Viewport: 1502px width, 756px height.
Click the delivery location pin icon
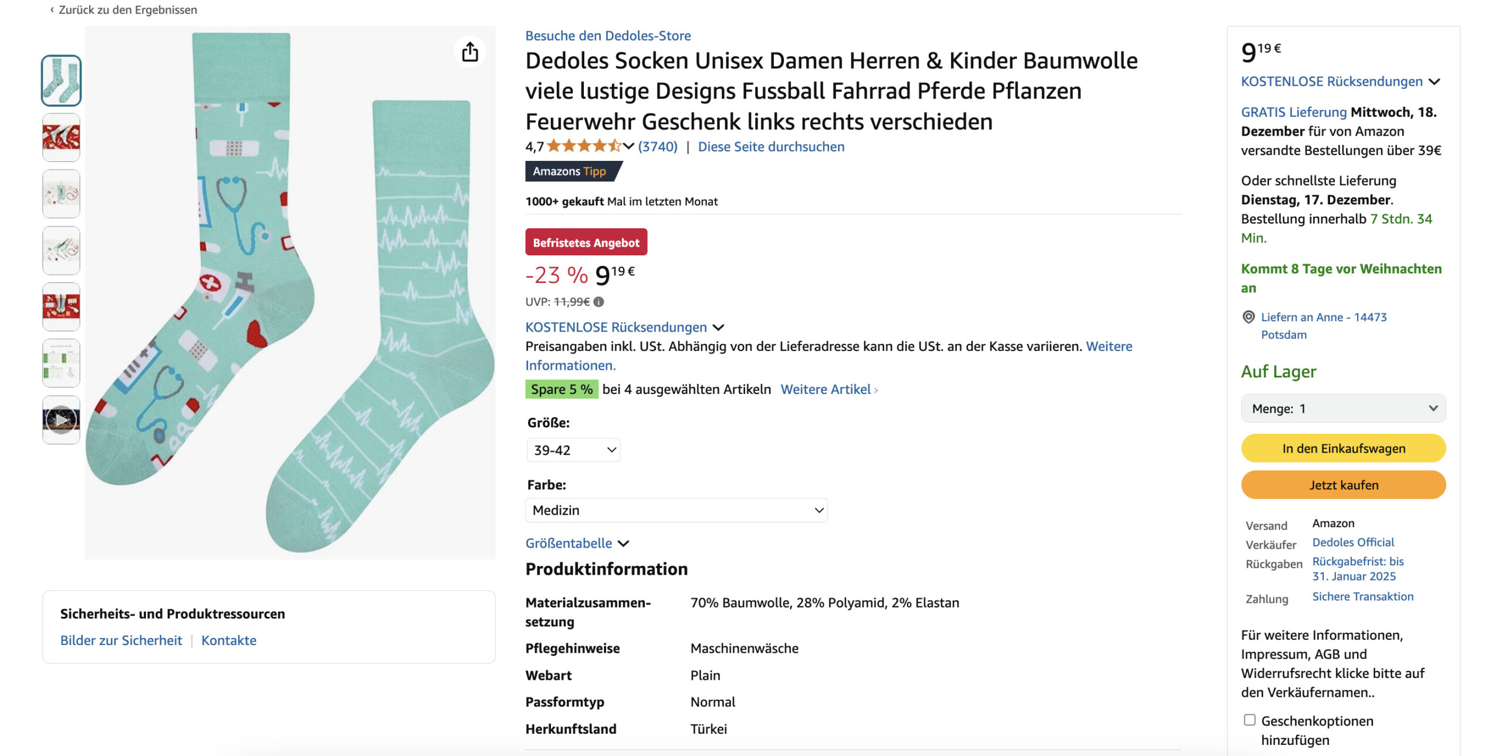coord(1249,317)
